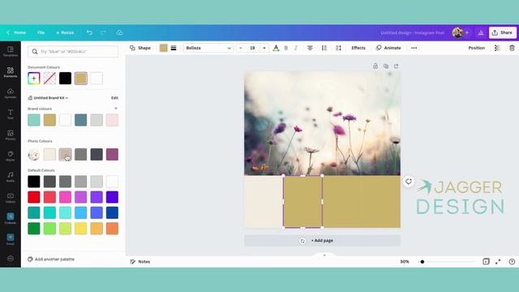This screenshot has height=292, width=519.
Task: Open the line spacing options
Action: coord(338,48)
